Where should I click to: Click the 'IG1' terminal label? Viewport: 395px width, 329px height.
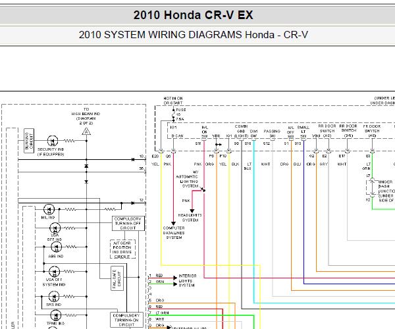pos(173,128)
